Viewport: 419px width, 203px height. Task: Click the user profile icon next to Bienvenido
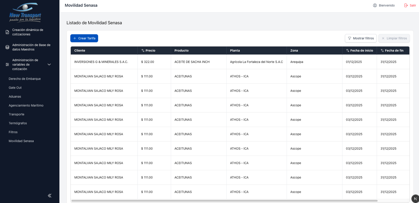(375, 5)
